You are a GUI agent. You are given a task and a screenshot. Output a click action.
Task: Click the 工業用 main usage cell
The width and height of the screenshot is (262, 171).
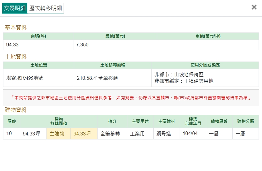(137, 134)
